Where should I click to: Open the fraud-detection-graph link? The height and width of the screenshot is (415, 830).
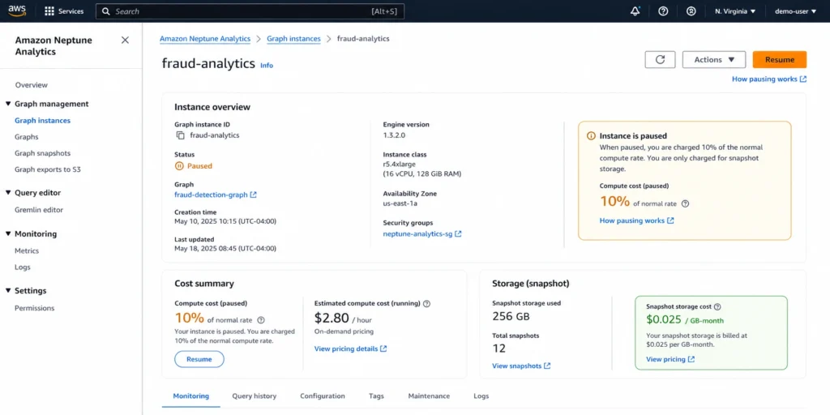pyautogui.click(x=216, y=195)
